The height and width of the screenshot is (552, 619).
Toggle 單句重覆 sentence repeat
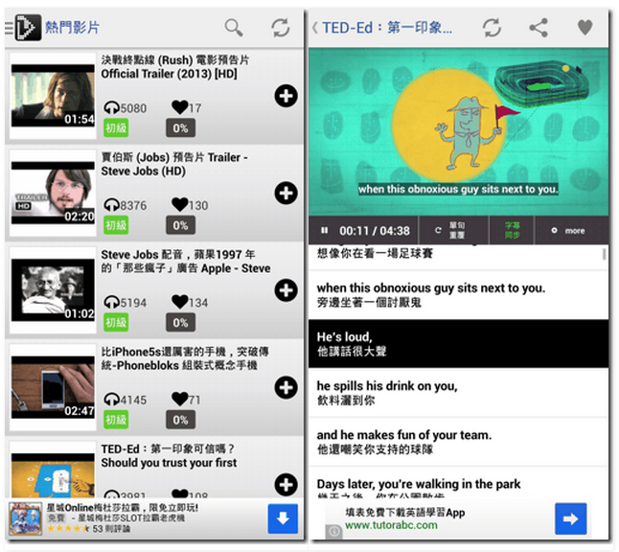453,230
